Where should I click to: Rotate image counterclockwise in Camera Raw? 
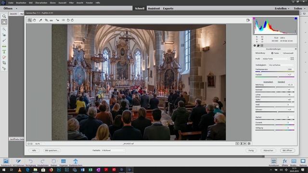(x=68, y=20)
